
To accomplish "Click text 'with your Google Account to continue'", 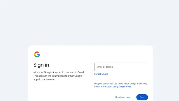I will (54, 72).
